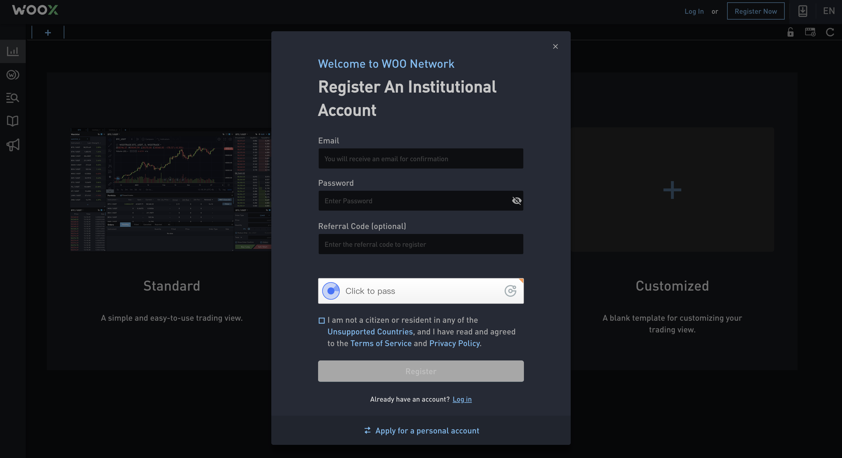Add a new workspace tab with plus

click(x=48, y=32)
